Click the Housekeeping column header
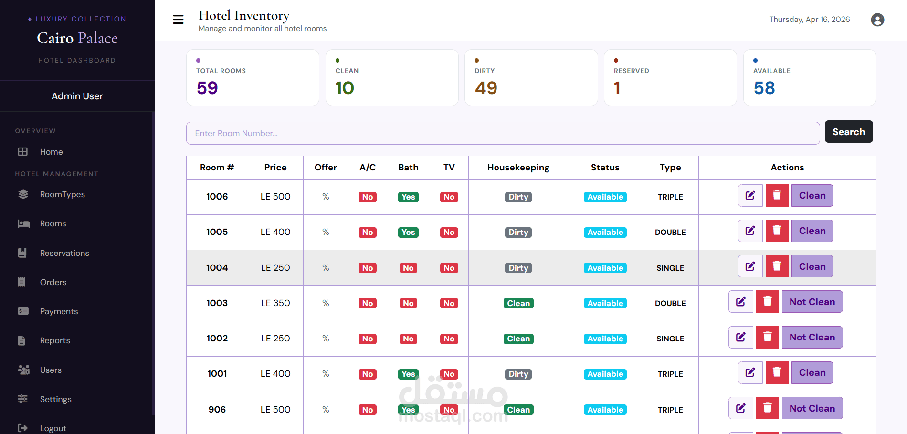Image resolution: width=907 pixels, height=434 pixels. coord(518,168)
